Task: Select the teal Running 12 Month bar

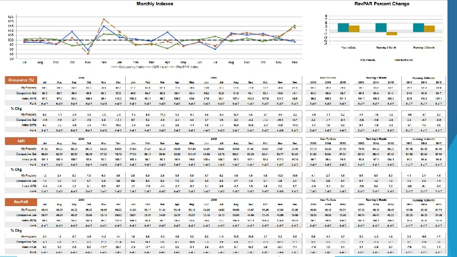Action: [418, 28]
